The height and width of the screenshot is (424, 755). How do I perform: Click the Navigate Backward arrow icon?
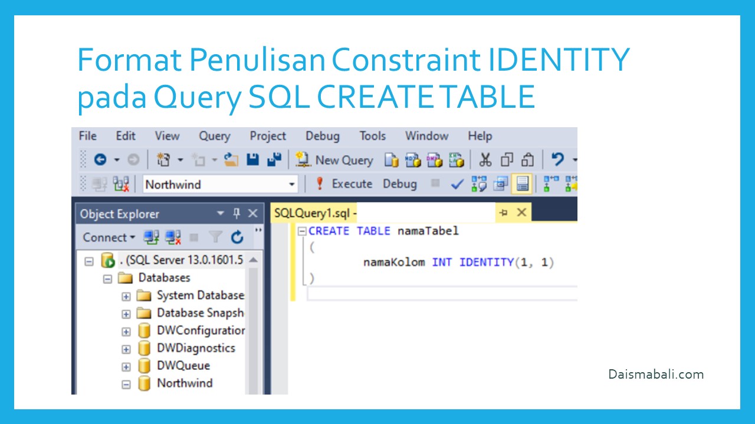100,160
